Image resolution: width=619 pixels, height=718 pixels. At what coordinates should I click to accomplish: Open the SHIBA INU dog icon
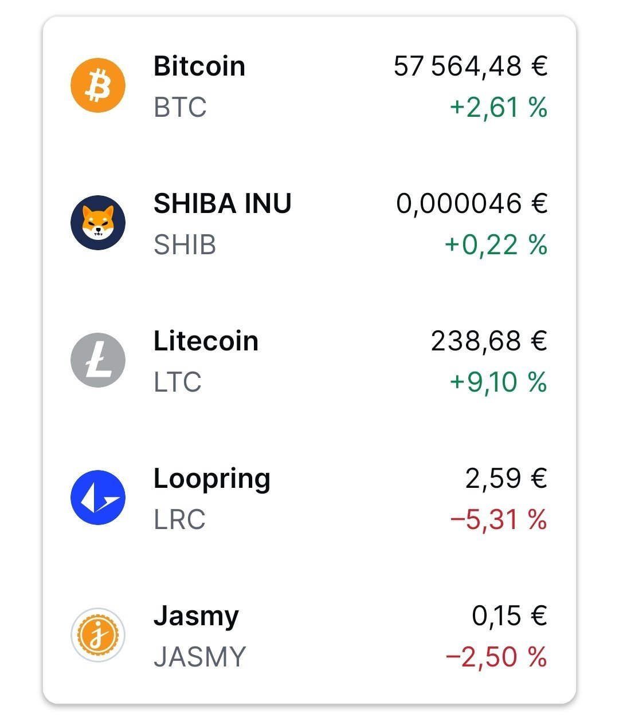[x=98, y=223]
